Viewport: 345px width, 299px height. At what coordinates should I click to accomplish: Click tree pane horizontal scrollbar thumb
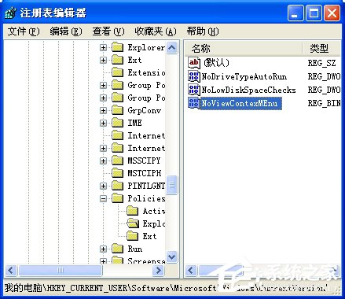pos(61,270)
